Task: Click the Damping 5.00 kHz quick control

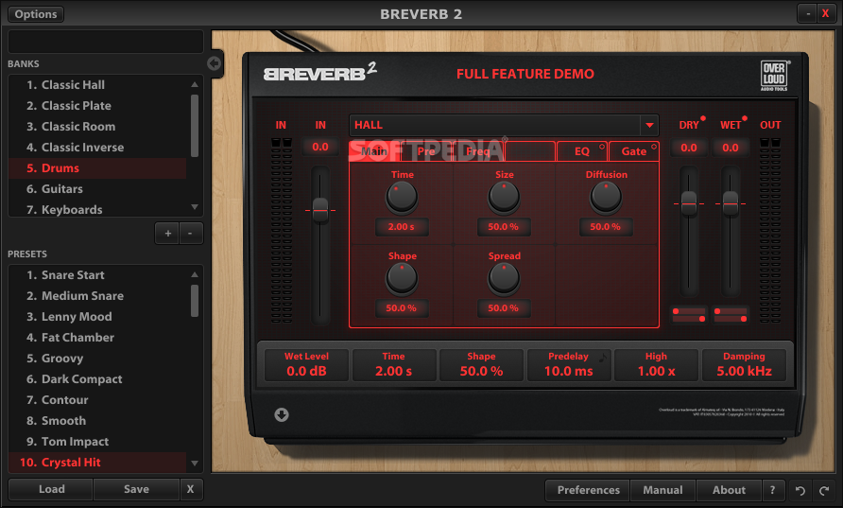Action: click(x=744, y=365)
